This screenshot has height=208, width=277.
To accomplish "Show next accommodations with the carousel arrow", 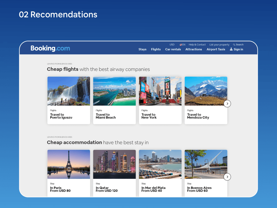I will coord(227,177).
